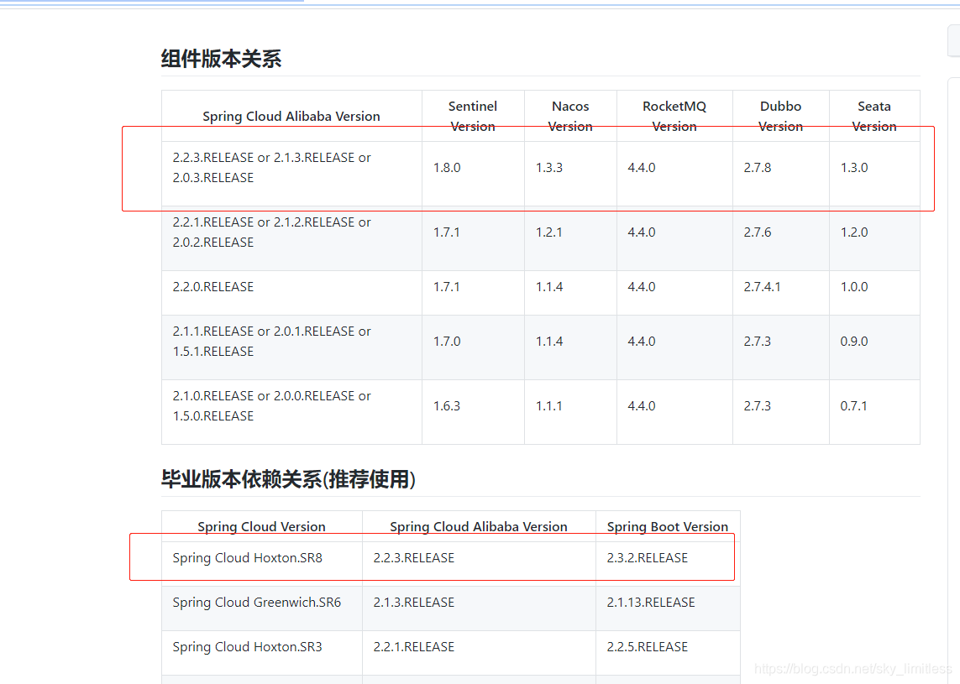Image resolution: width=960 pixels, height=684 pixels.
Task: Click Dubbo 2.7.3 in the 1.5.1.RELEASE row
Action: tap(758, 342)
